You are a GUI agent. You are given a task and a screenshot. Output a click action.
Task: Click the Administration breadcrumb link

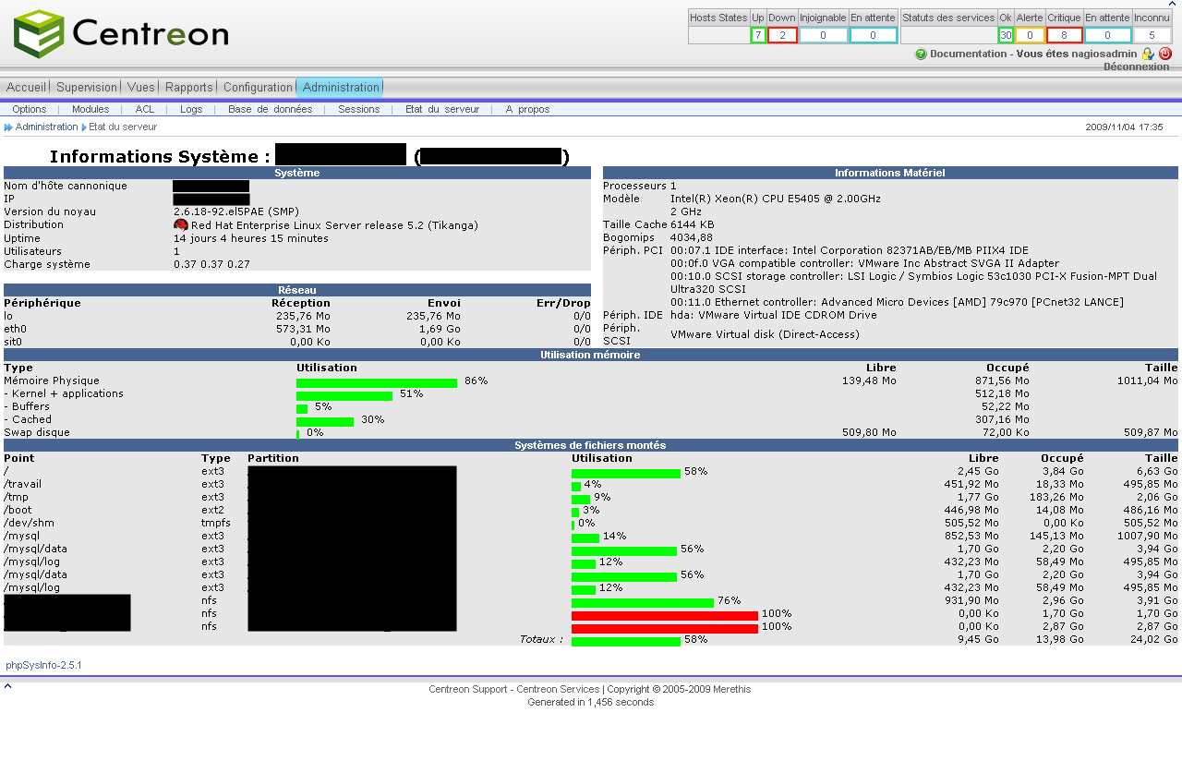pos(46,127)
